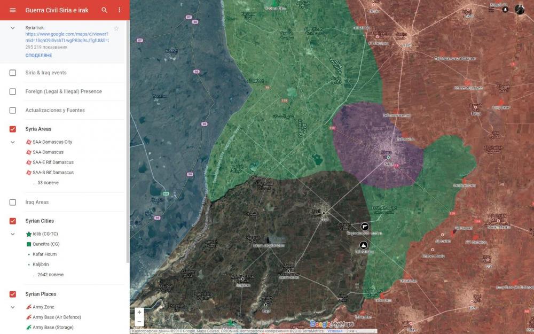This screenshot has width=534, height=334.
Task: Collapse the Syria Areas item list
Action: (x=13, y=142)
